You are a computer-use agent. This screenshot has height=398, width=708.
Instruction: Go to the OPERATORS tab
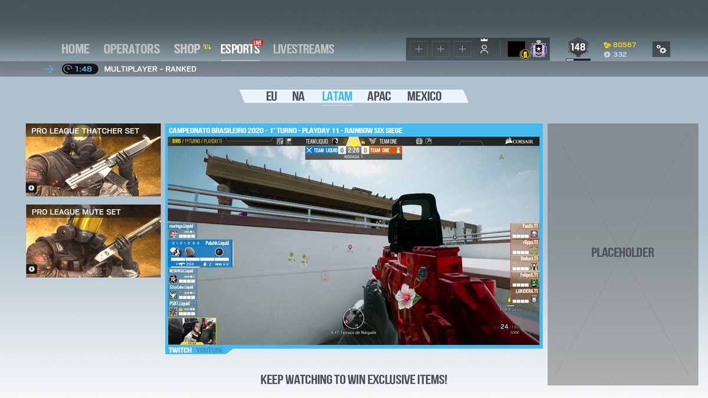click(x=132, y=49)
